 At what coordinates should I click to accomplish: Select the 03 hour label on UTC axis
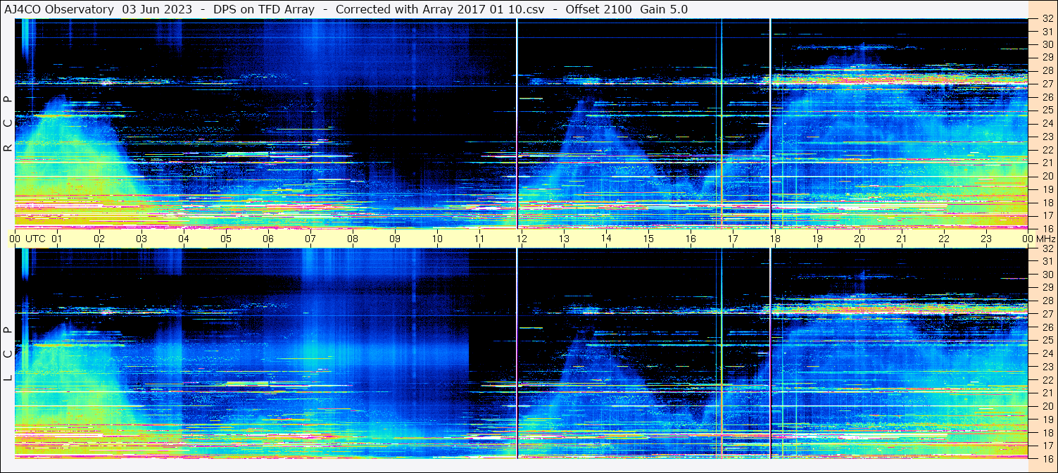tap(141, 239)
